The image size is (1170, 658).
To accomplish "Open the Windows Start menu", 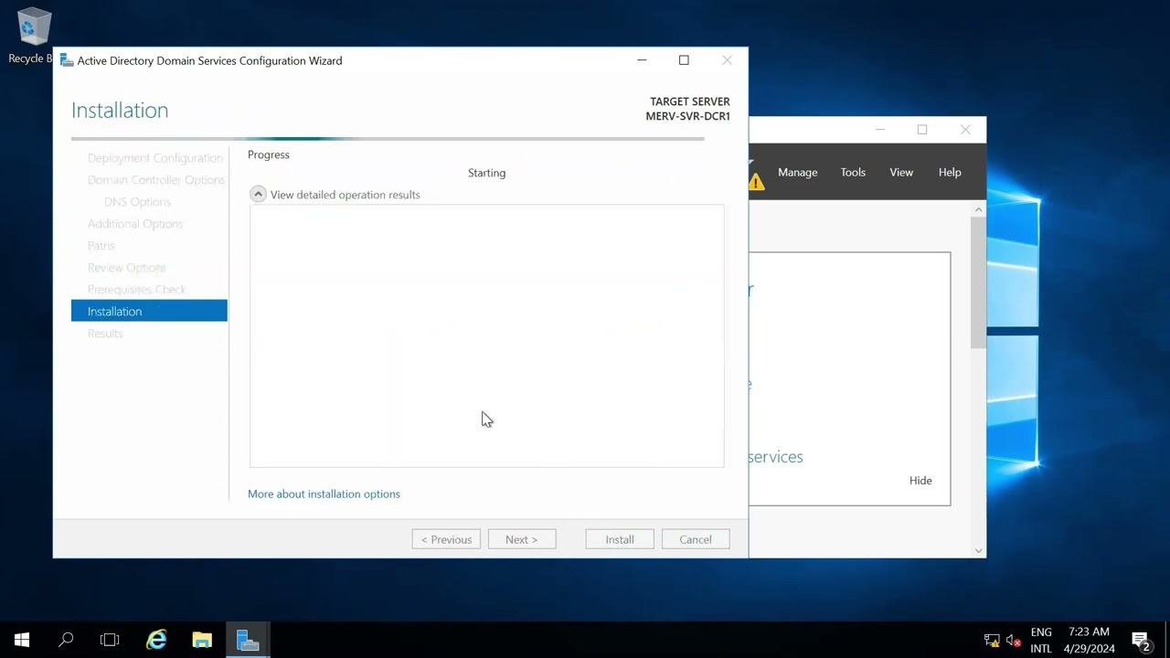I will tap(22, 640).
